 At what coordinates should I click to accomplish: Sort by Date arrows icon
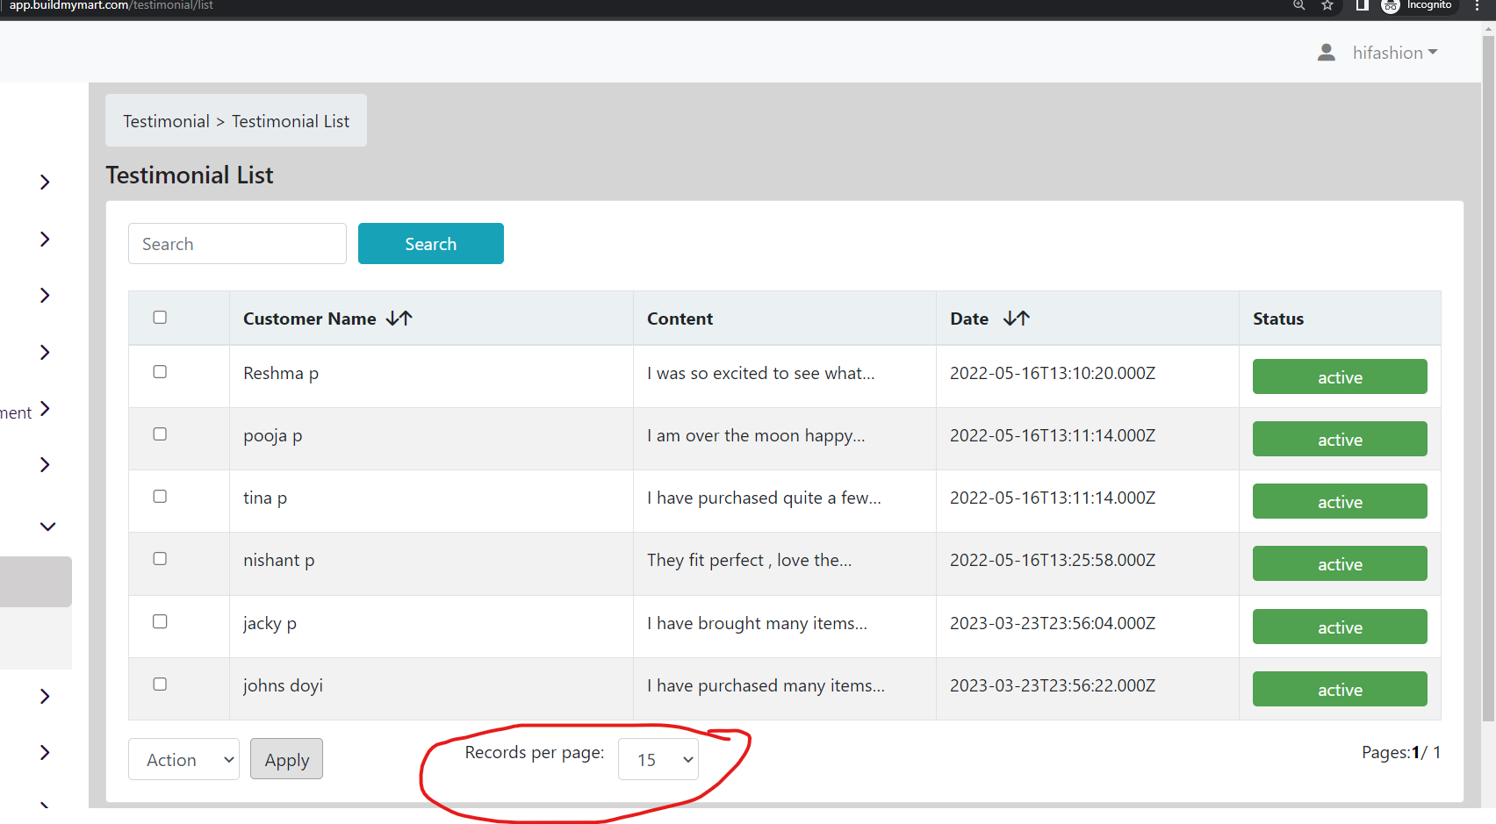tap(1017, 319)
